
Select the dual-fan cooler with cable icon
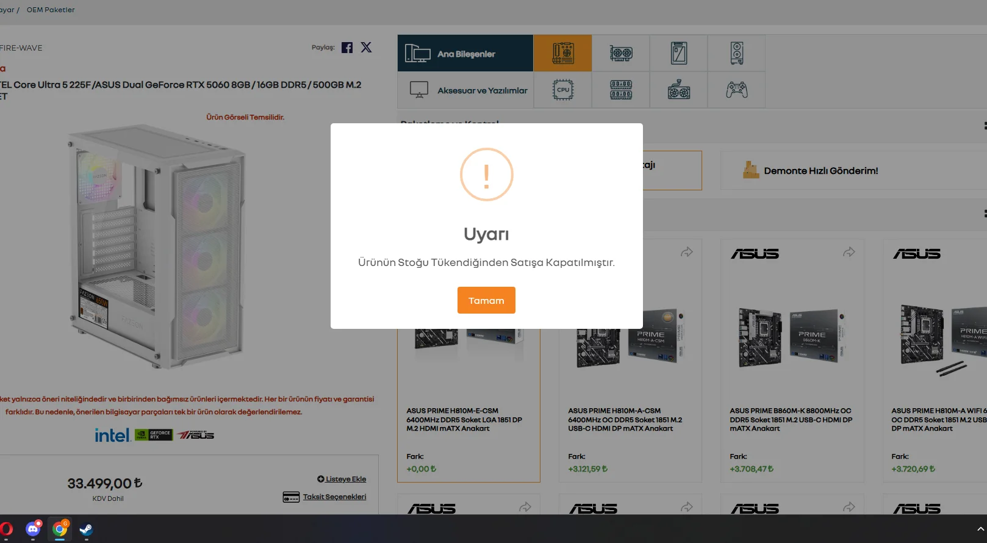click(678, 90)
